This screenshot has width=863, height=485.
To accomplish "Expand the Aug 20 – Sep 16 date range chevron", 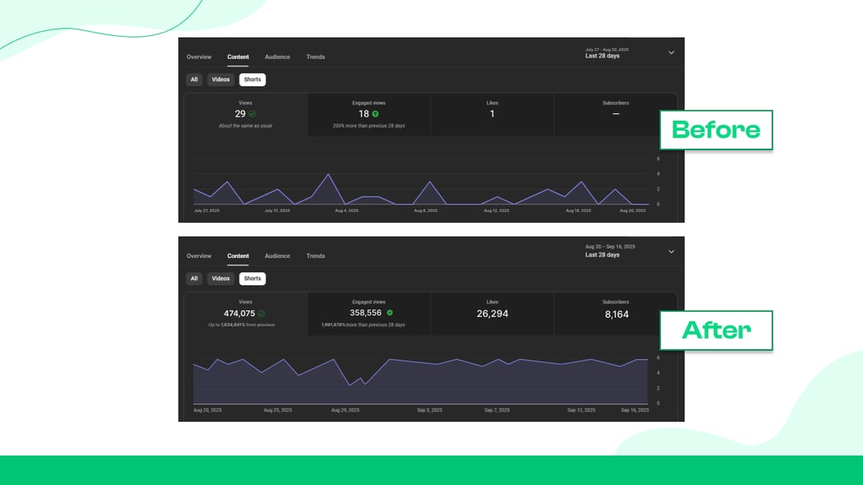I will point(671,252).
